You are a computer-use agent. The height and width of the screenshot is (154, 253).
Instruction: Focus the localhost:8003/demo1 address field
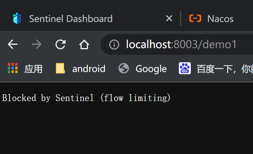181,44
